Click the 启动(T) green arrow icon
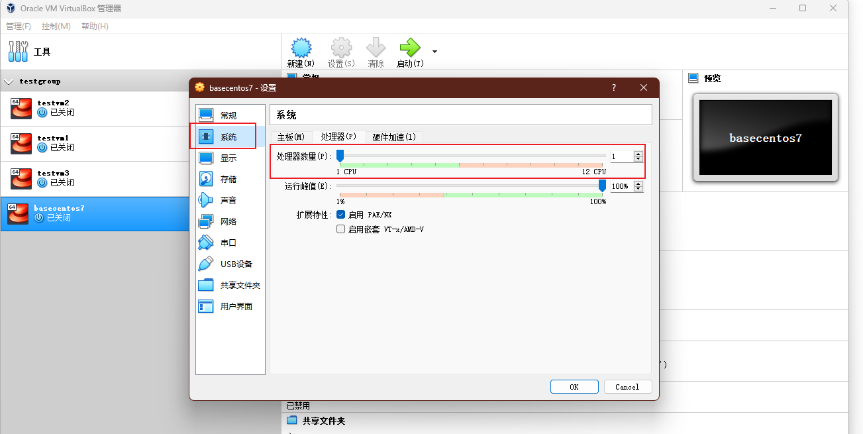The width and height of the screenshot is (863, 434). click(410, 47)
